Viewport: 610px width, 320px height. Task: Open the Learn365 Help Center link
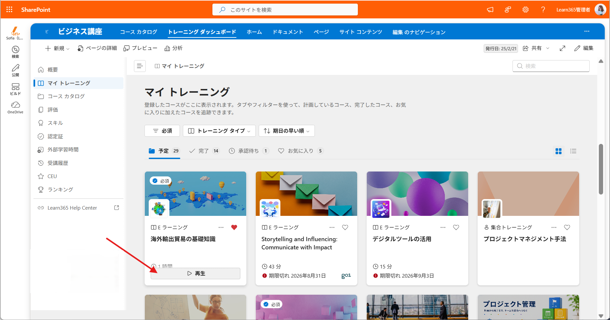click(72, 208)
